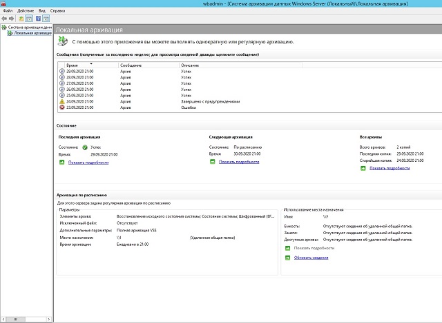Click the warning icon for 24.09.2020 entry

pyautogui.click(x=62, y=101)
